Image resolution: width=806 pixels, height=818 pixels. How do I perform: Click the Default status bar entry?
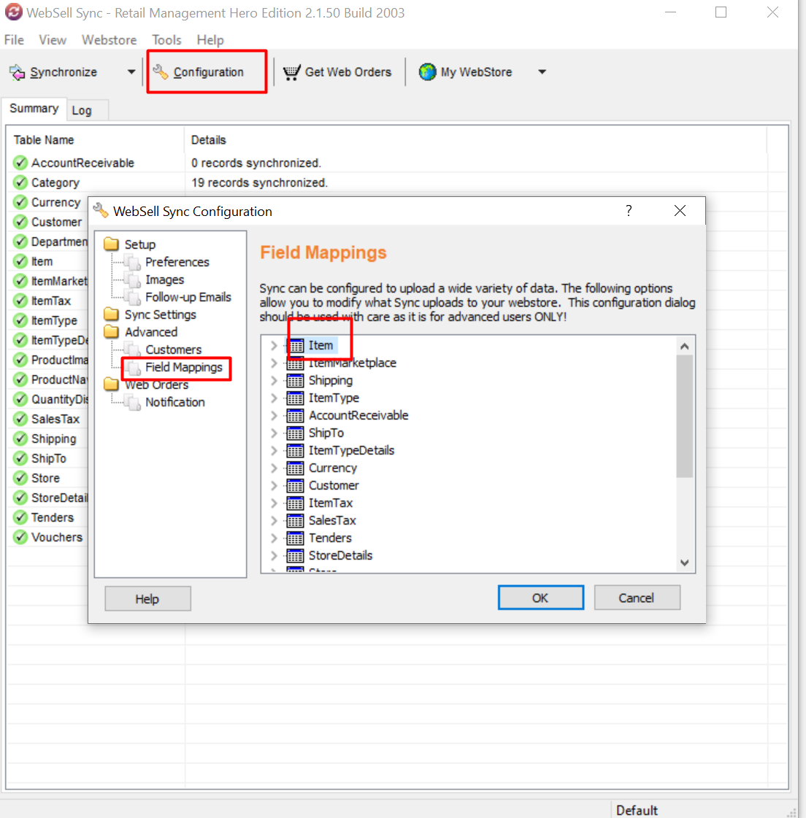tap(637, 810)
